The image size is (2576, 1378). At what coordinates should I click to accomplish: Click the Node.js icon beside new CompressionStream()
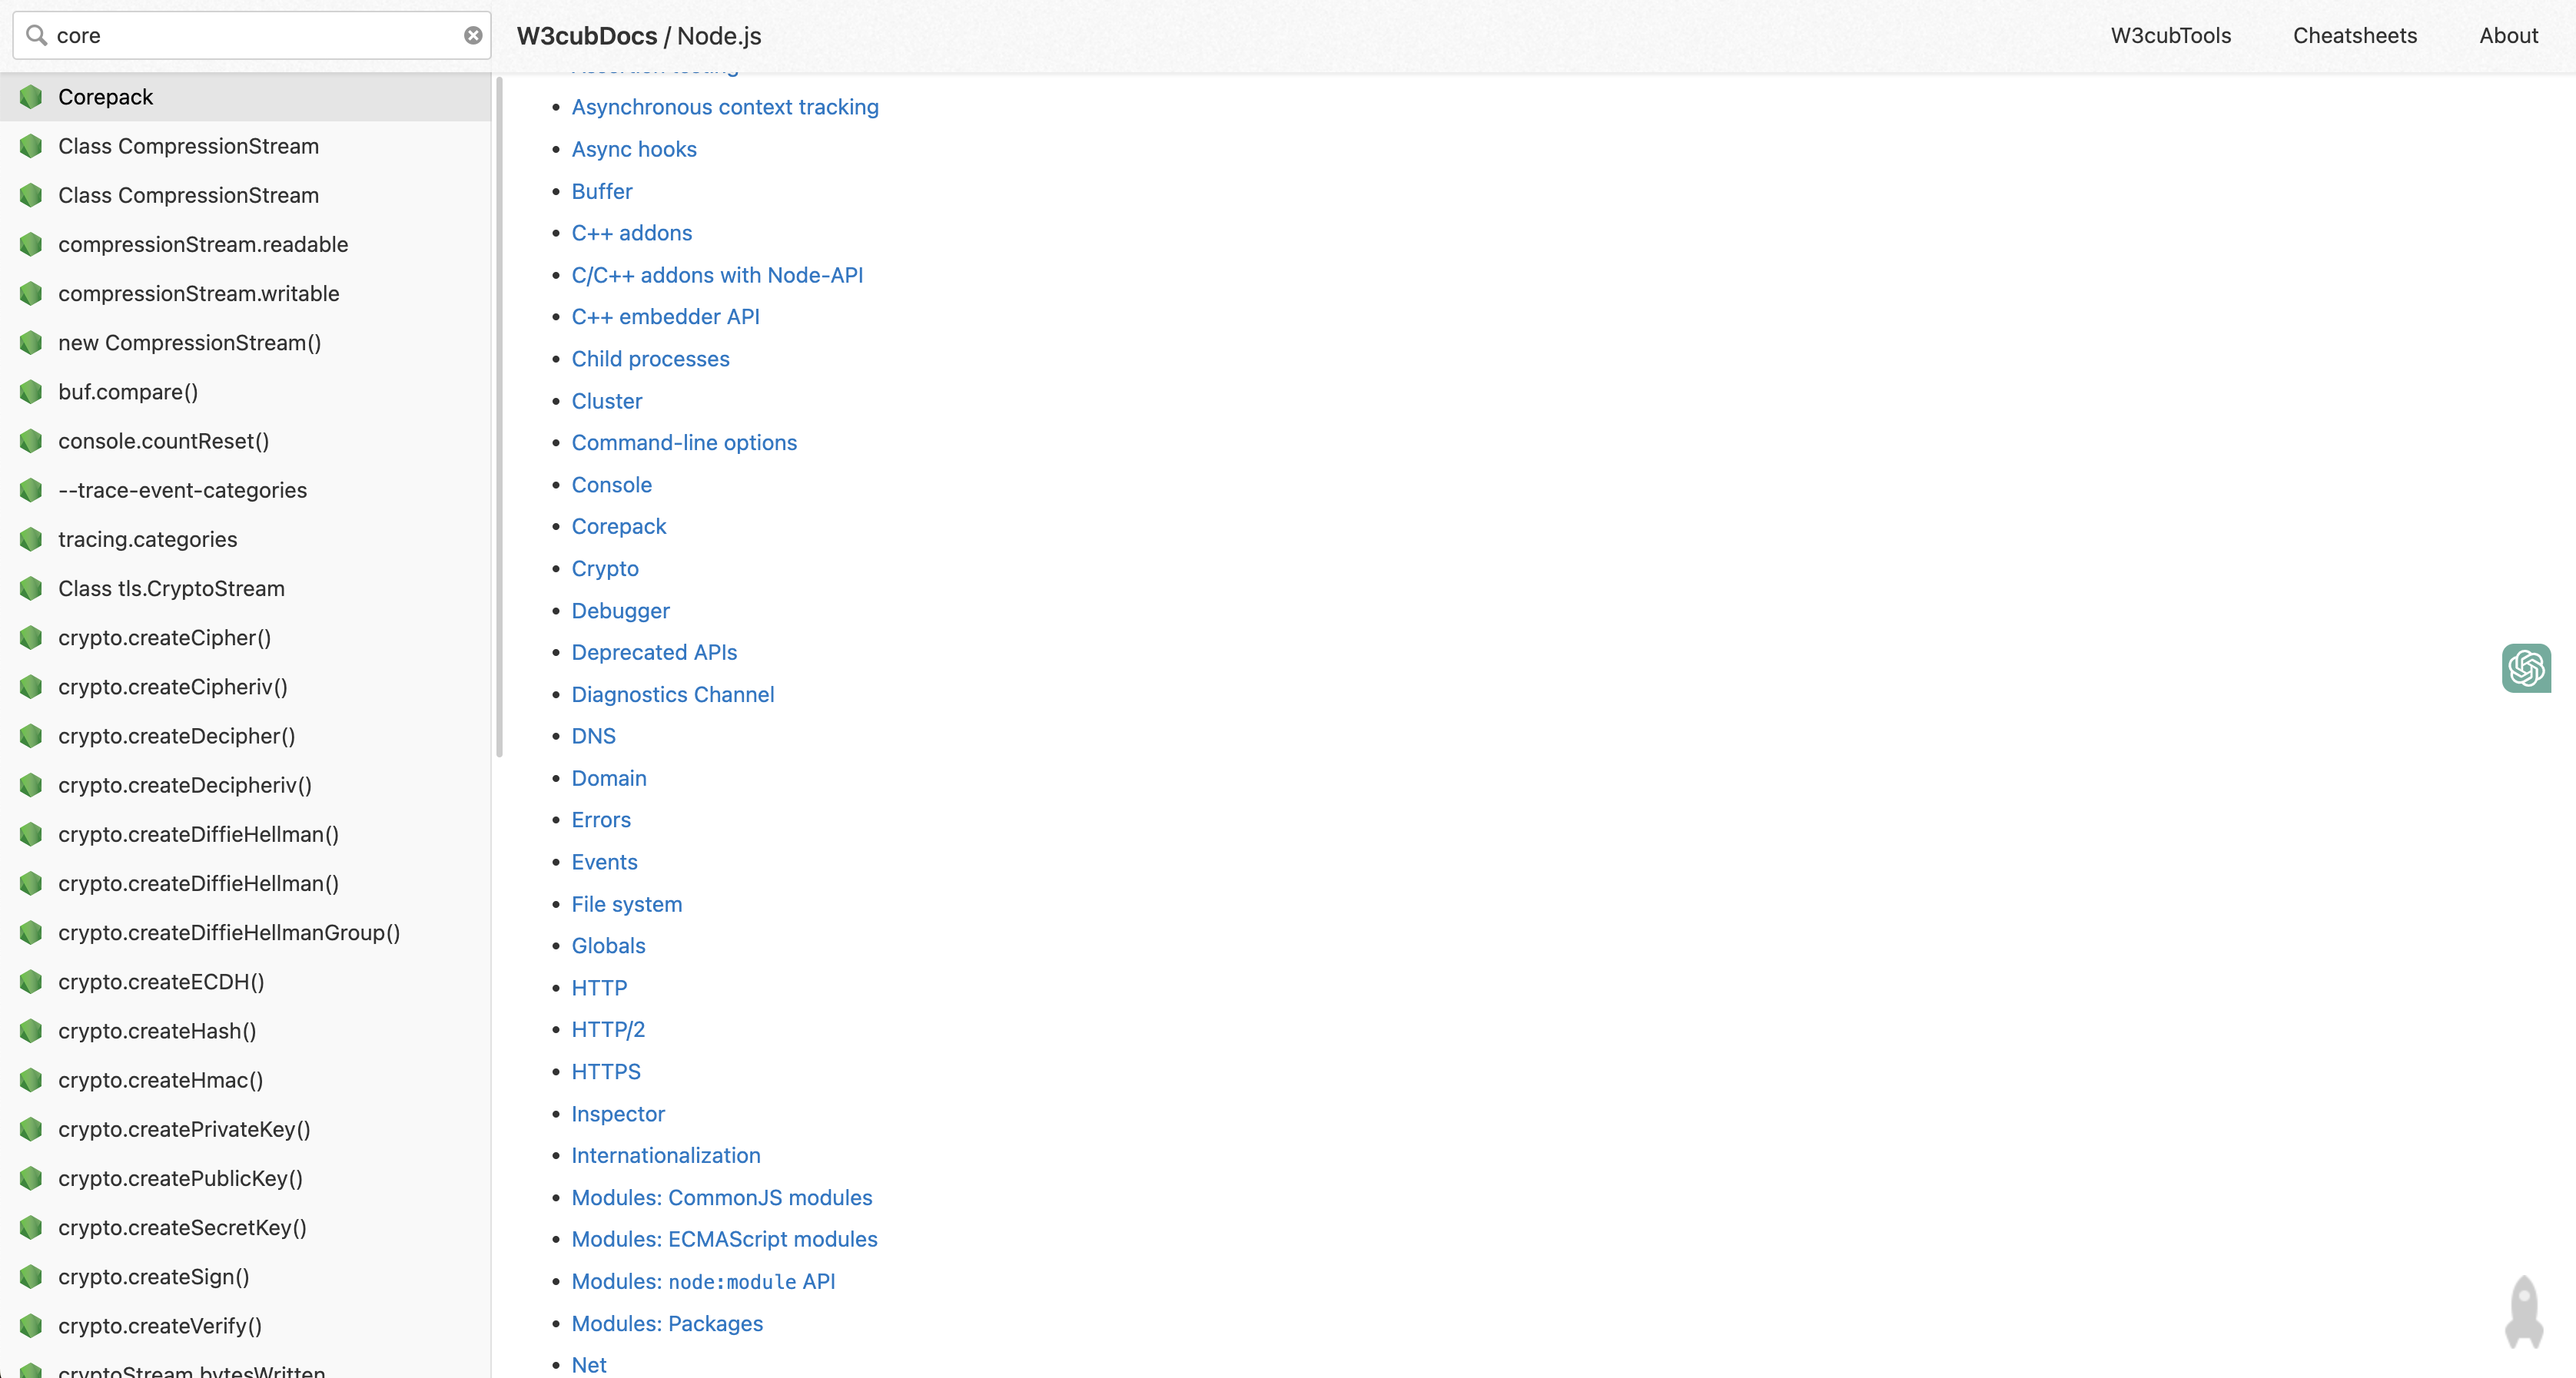(x=31, y=343)
